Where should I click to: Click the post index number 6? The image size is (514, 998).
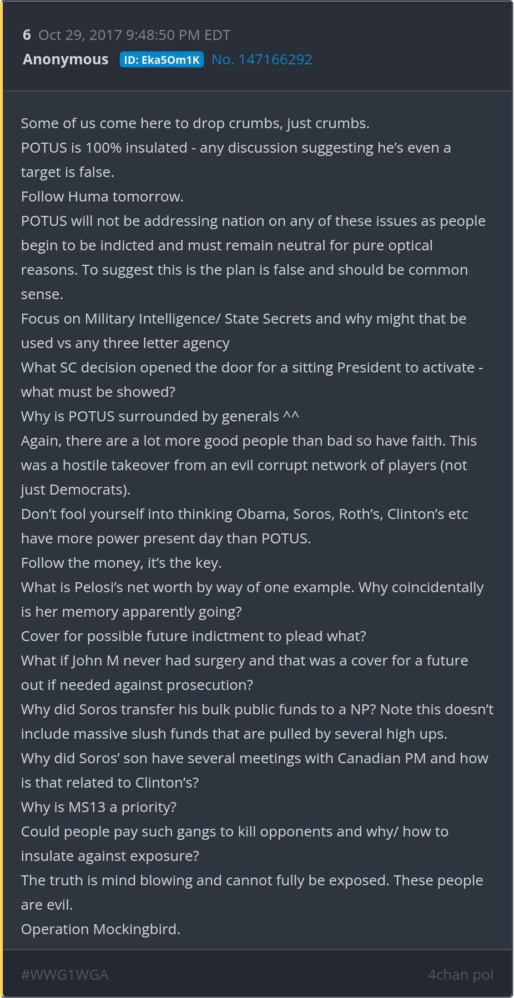(27, 35)
